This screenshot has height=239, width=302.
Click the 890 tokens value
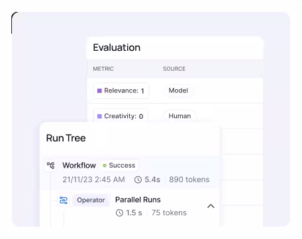[189, 180]
